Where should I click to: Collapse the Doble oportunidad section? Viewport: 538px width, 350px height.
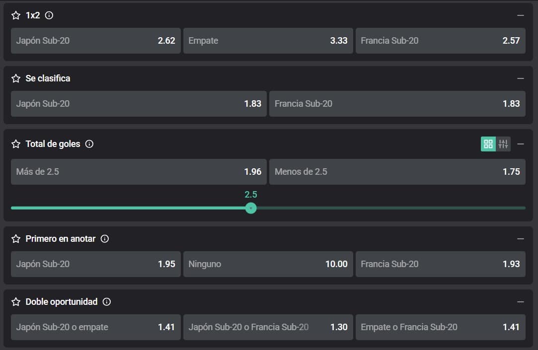pos(521,302)
